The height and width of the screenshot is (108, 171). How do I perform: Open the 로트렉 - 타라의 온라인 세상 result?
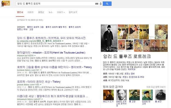(x=39, y=82)
